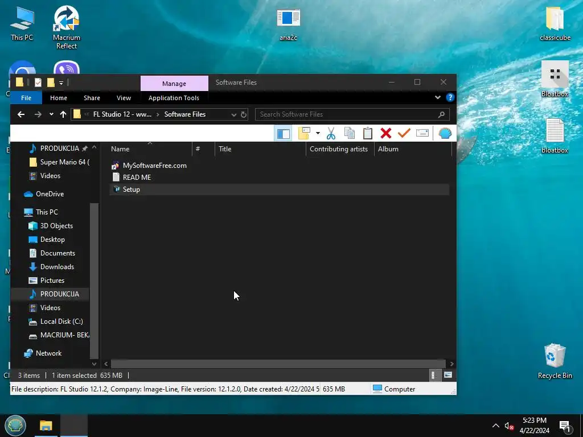The height and width of the screenshot is (437, 583).
Task: Select the Manage contextual tab
Action: 174,84
